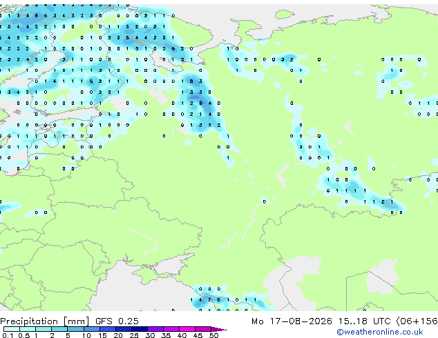Click the '40' legend value label
The image size is (438, 338).
click(x=182, y=335)
